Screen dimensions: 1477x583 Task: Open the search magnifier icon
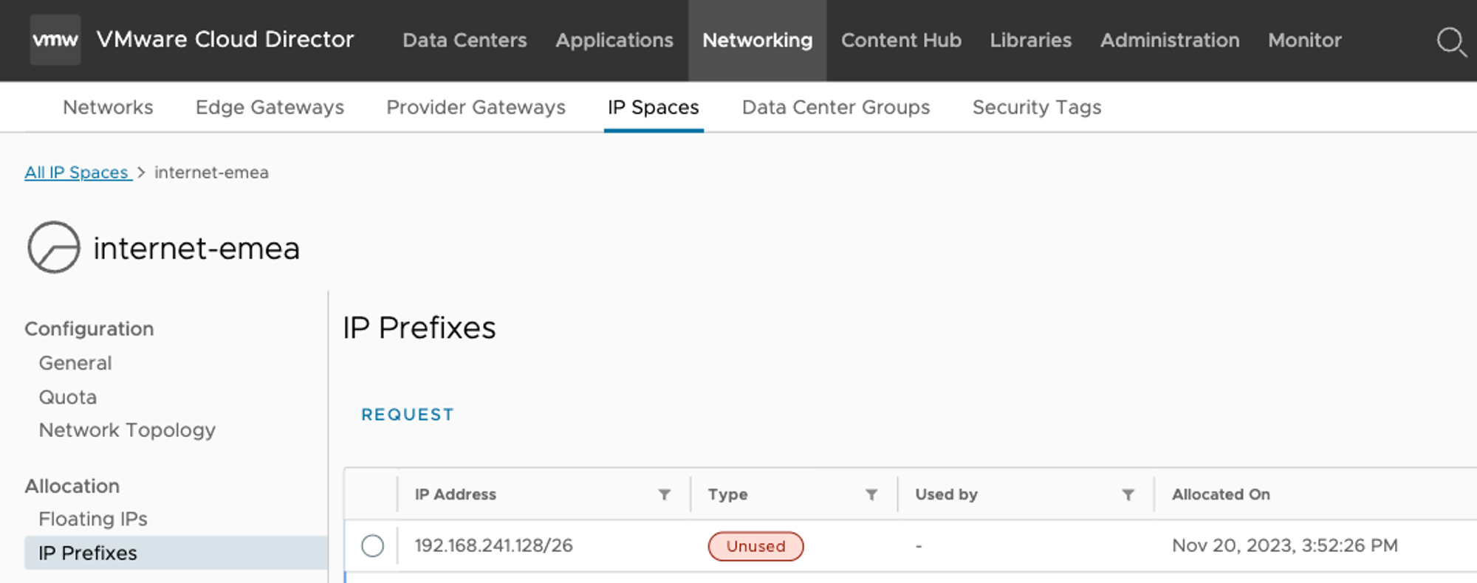tap(1450, 41)
